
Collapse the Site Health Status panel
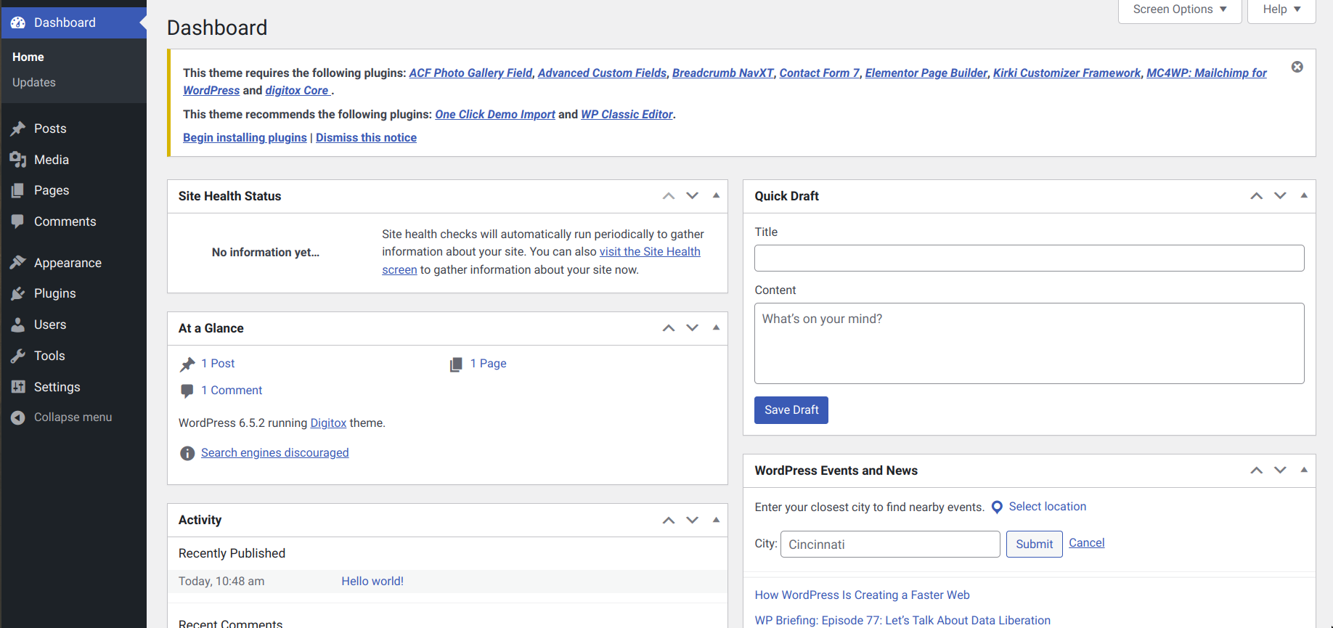(716, 195)
